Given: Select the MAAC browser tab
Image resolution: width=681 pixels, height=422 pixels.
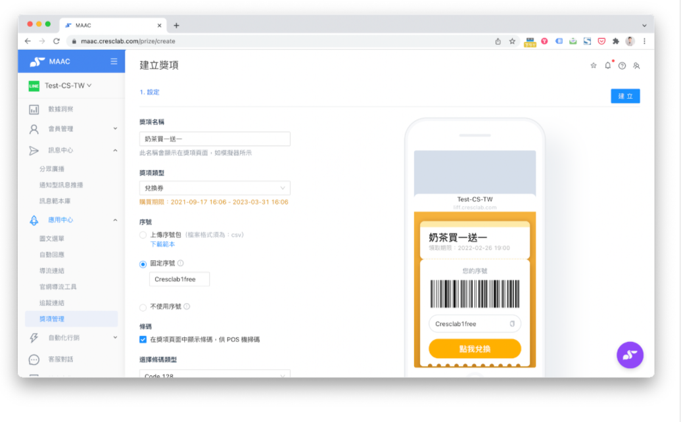Looking at the screenshot, I should 112,26.
